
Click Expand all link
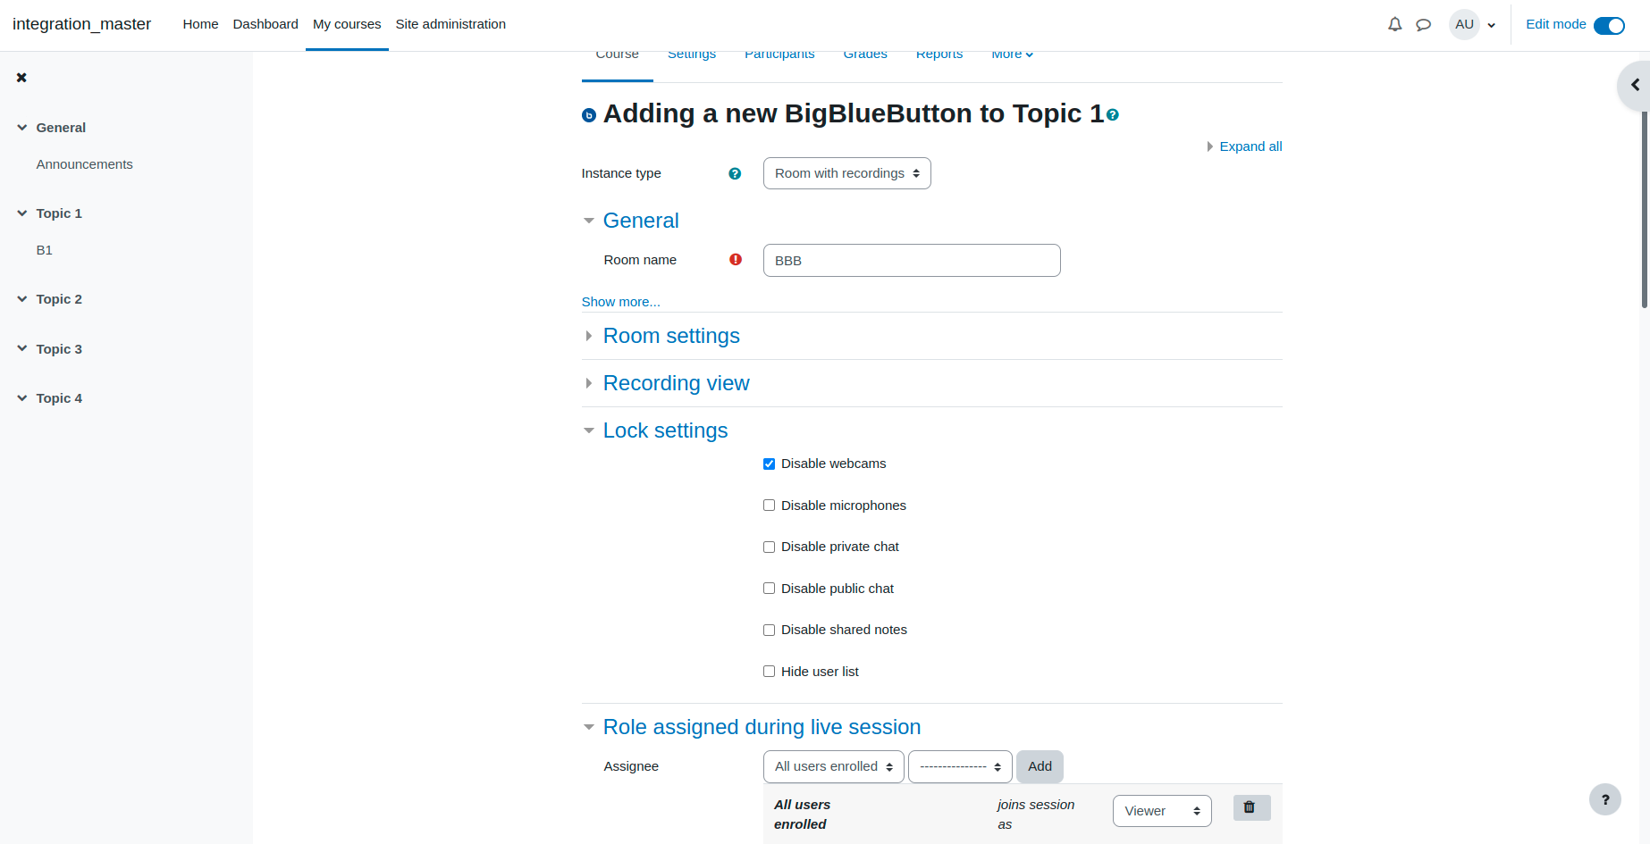pyautogui.click(x=1250, y=146)
